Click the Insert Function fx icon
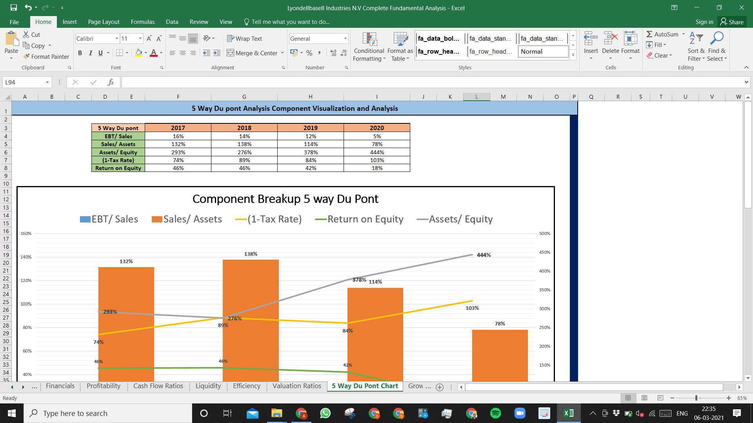This screenshot has width=753, height=423. click(111, 82)
